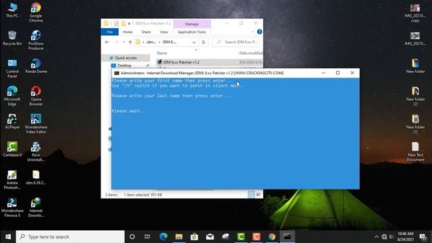Screen dimensions: 432x243
Task: Switch Explorer to large icons view
Action: [259, 195]
